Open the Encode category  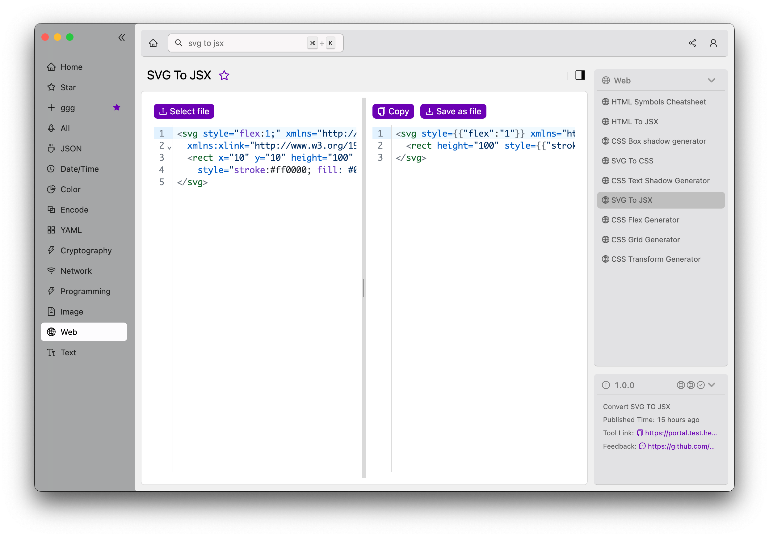point(84,210)
